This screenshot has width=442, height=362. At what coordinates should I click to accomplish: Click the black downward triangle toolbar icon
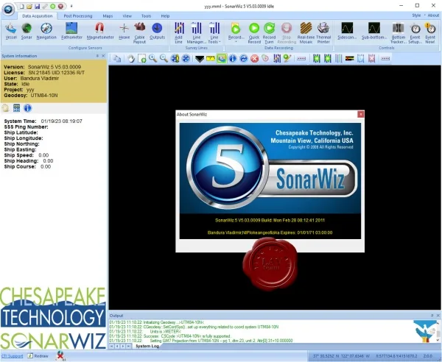[200, 59]
